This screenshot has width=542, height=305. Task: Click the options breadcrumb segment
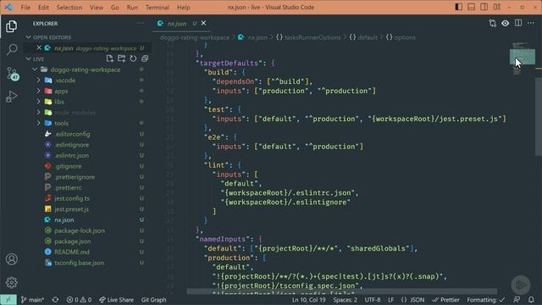(x=405, y=37)
